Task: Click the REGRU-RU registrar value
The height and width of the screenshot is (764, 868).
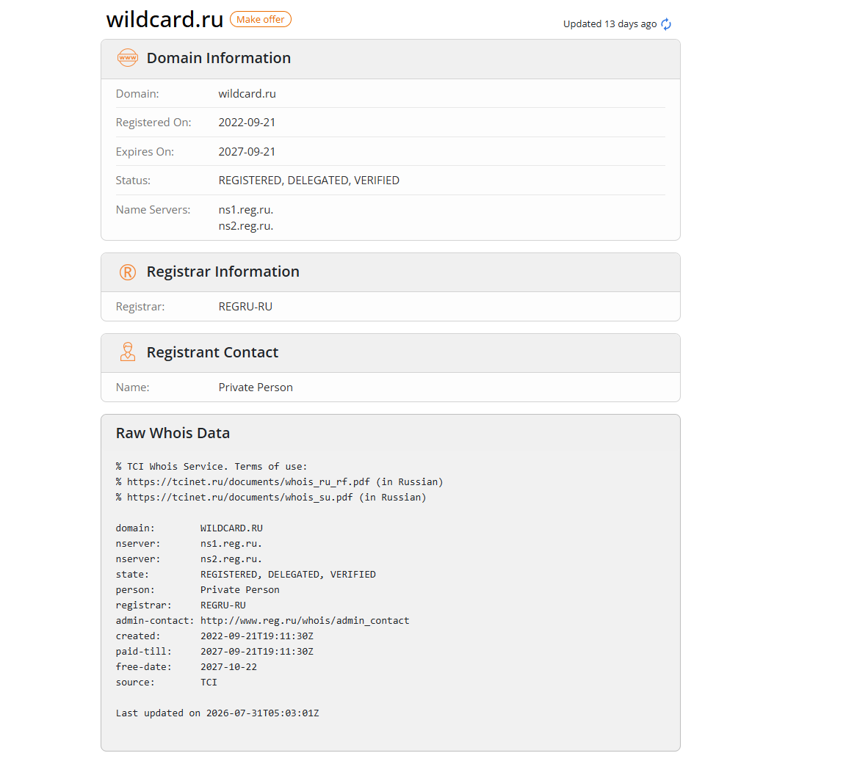Action: coord(245,307)
